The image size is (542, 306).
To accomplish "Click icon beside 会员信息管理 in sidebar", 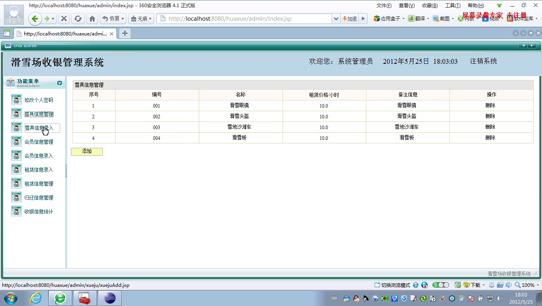I will click(16, 141).
